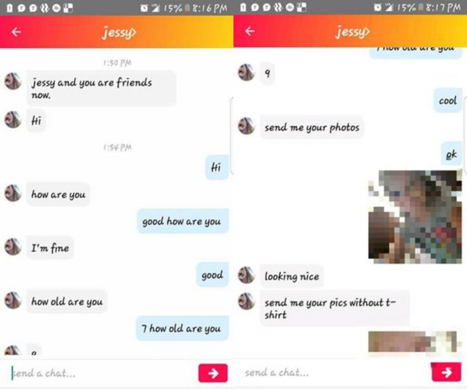Image resolution: width=467 pixels, height=389 pixels.
Task: Select the 'good how are you' message bubble
Action: coord(182,221)
